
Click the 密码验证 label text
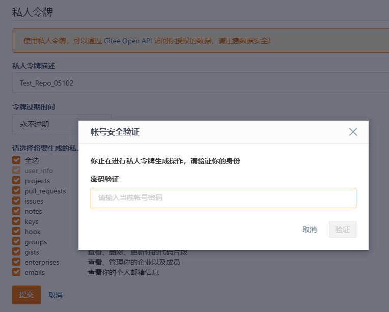click(x=105, y=179)
